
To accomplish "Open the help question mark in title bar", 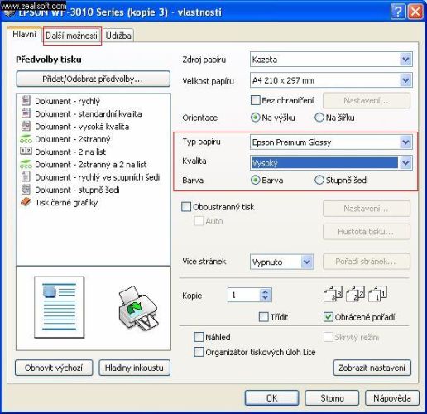I will click(x=398, y=12).
